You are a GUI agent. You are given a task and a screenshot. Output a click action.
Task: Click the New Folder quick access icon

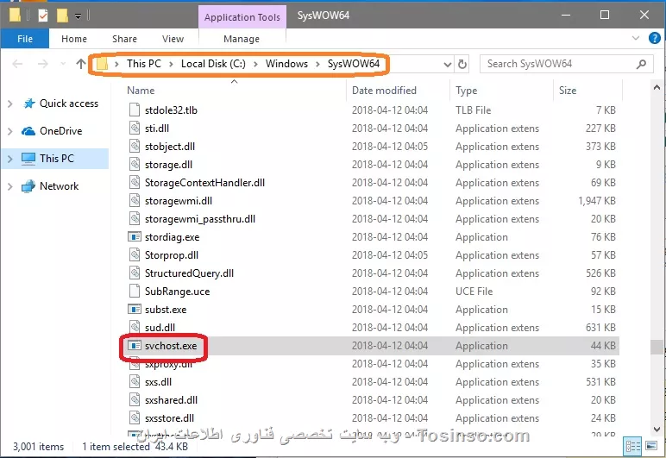point(62,16)
